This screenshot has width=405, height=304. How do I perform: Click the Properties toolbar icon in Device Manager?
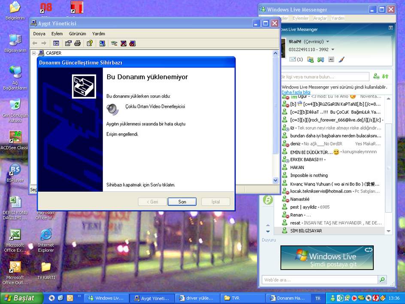click(68, 43)
